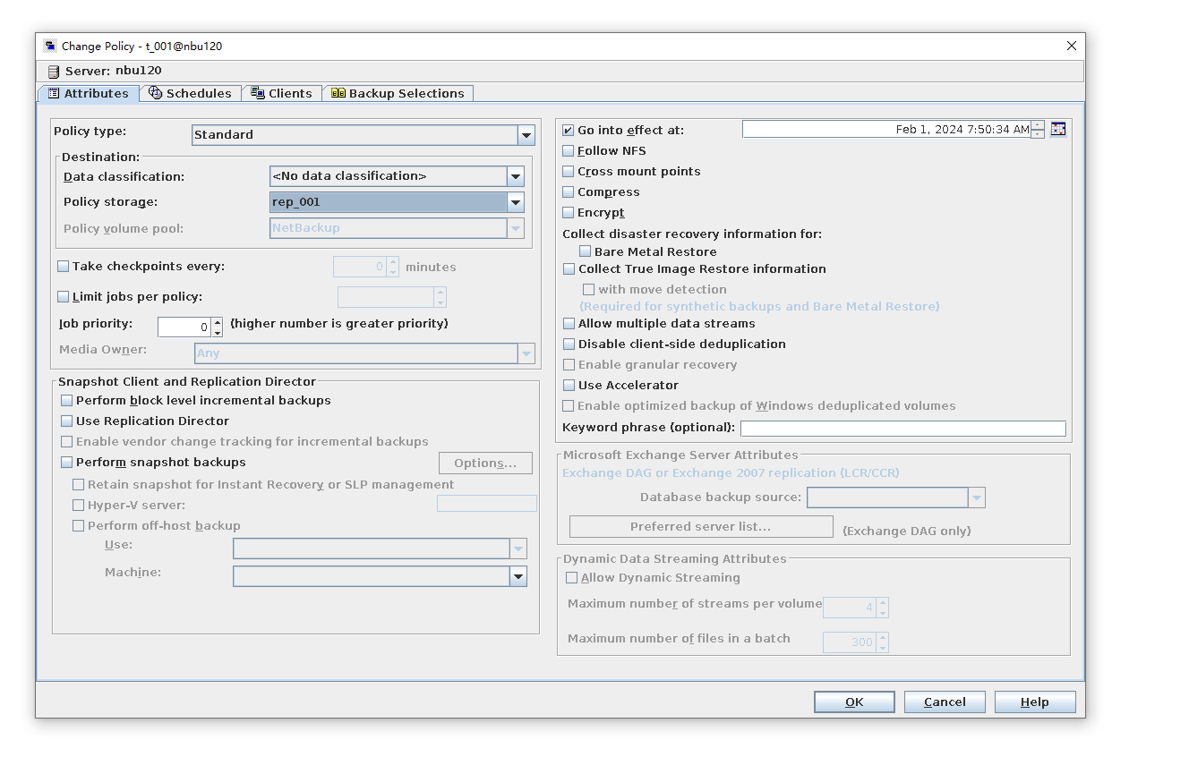The image size is (1189, 757).
Task: Click the server icon next to nbu120
Action: [54, 71]
